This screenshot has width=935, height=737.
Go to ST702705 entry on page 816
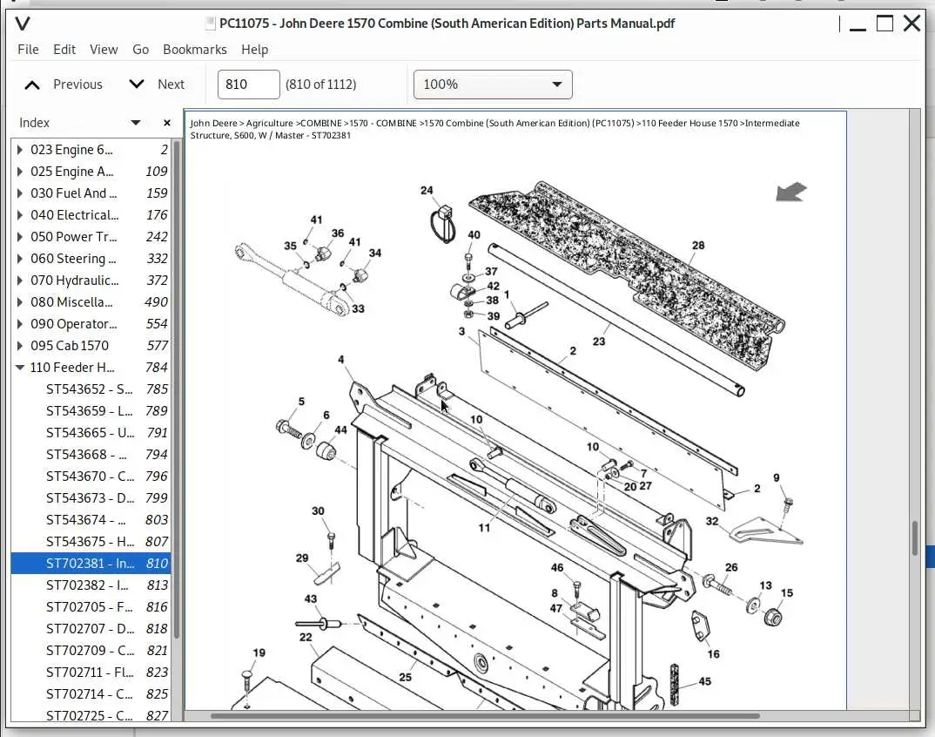point(91,607)
